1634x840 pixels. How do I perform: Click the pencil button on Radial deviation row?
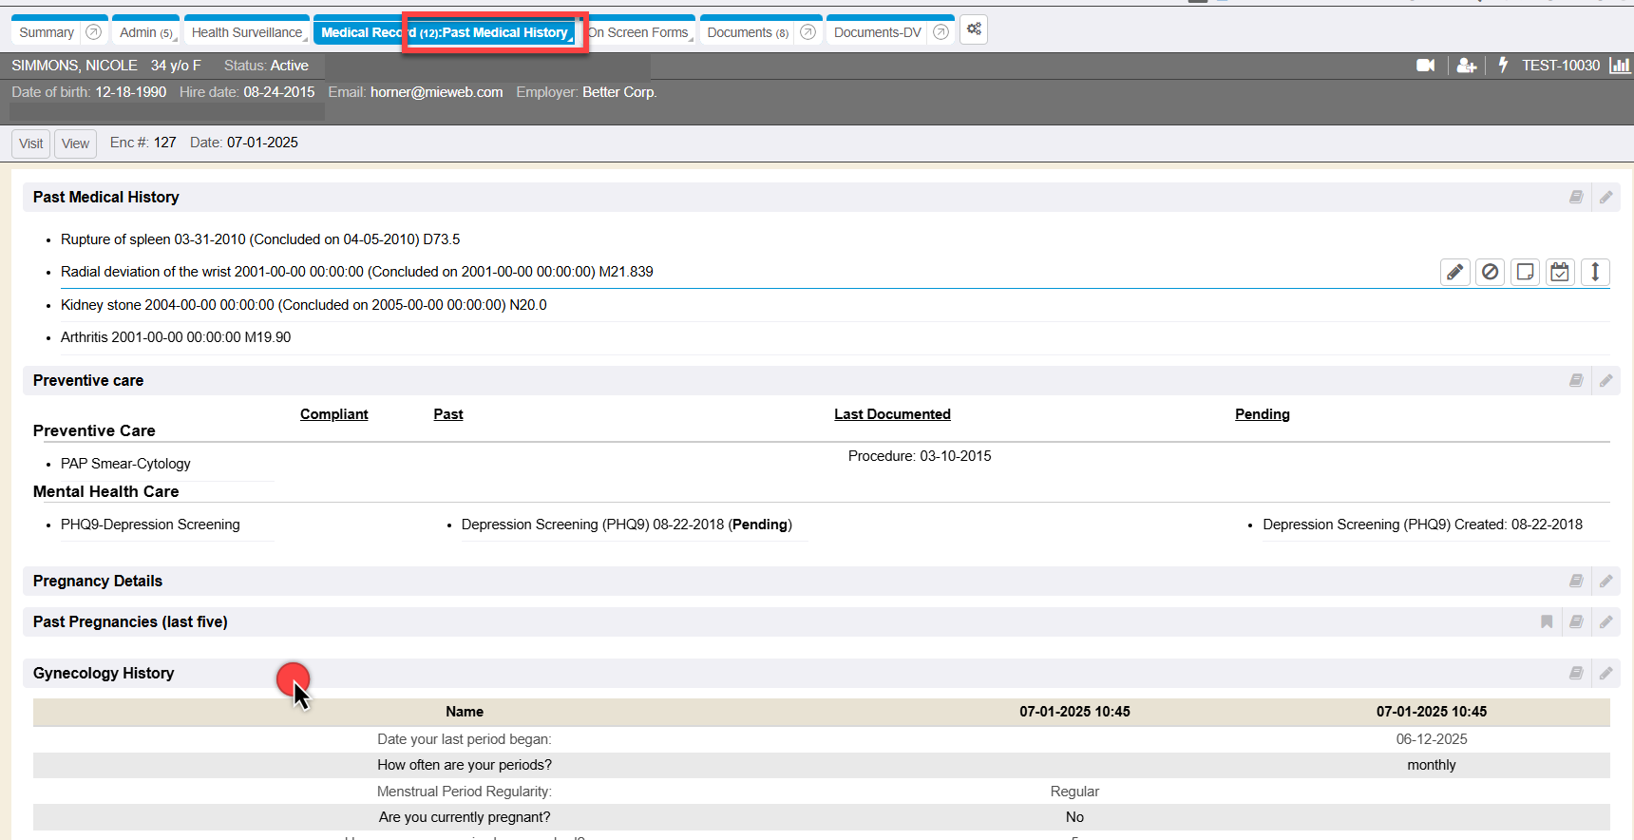[x=1454, y=273]
